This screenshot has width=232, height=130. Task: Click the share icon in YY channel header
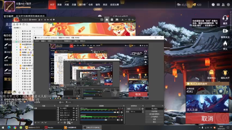(x=51, y=20)
